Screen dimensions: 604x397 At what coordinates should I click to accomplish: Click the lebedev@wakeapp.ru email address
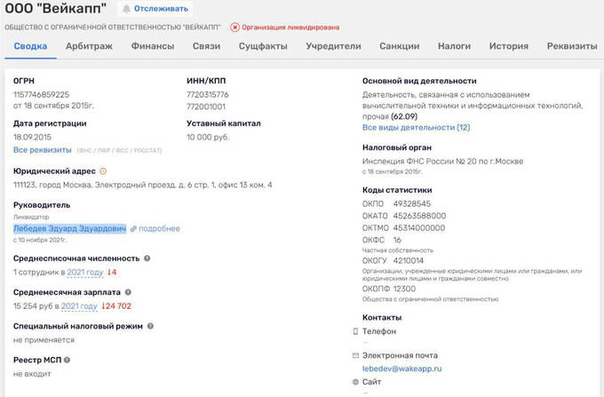point(402,368)
